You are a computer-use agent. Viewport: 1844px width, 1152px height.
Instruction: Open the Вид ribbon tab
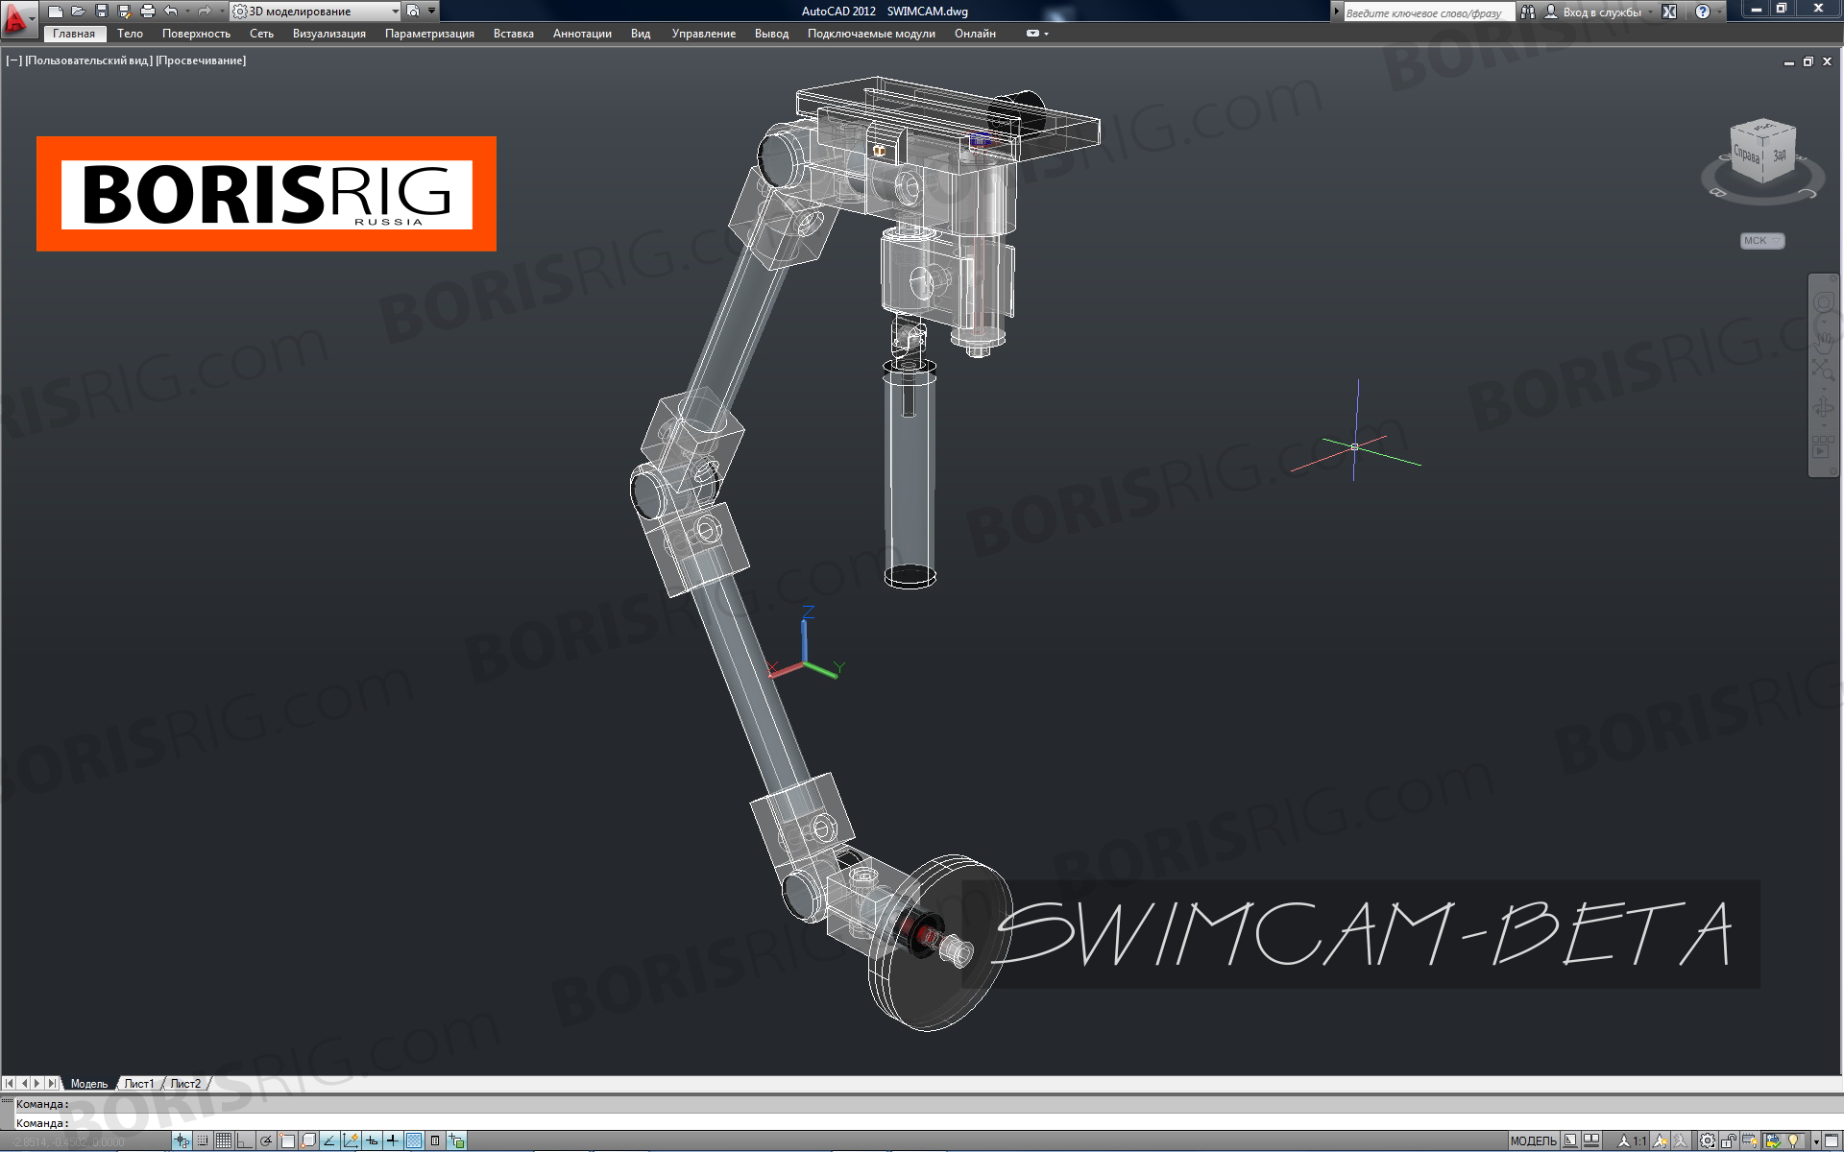[641, 34]
